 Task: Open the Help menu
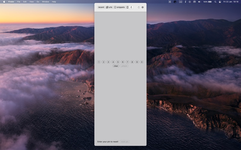(54, 2)
